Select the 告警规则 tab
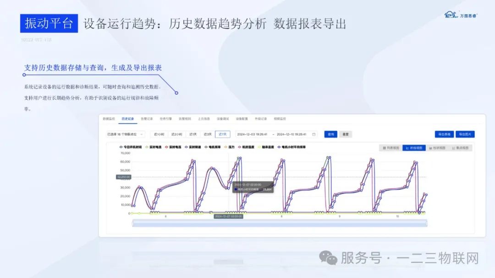 (185, 119)
